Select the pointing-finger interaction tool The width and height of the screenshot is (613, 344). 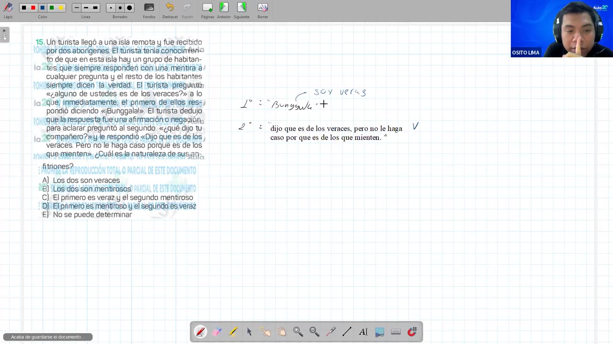coord(265,332)
